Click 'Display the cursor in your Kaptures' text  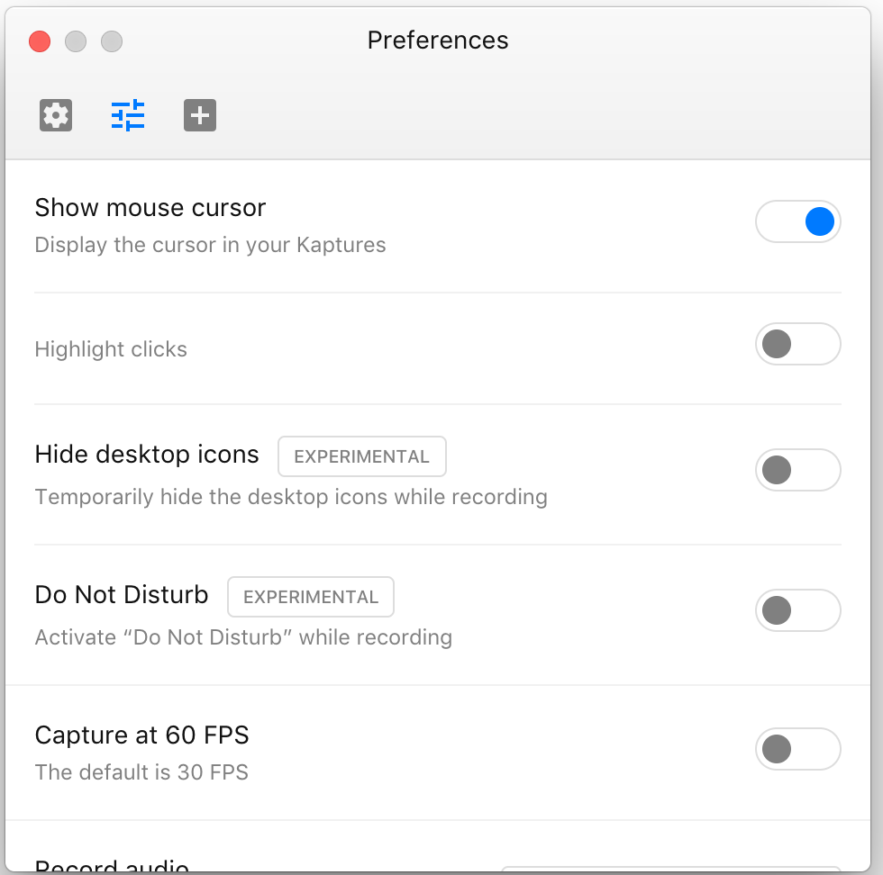pyautogui.click(x=210, y=246)
